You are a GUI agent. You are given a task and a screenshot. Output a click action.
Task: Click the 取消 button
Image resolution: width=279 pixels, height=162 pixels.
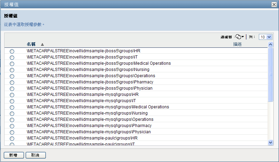(x=35, y=155)
